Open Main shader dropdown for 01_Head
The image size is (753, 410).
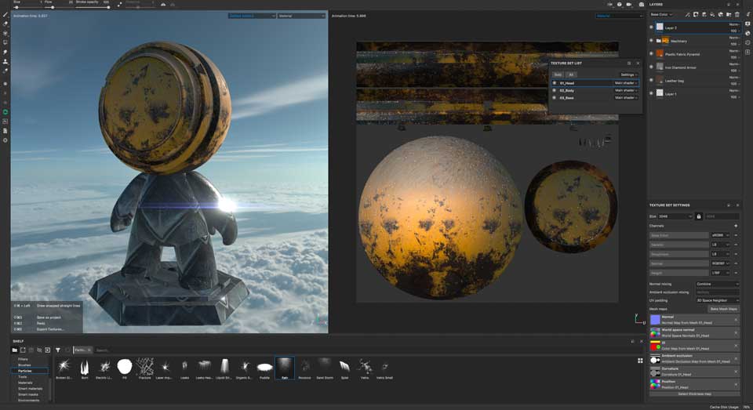coord(626,82)
